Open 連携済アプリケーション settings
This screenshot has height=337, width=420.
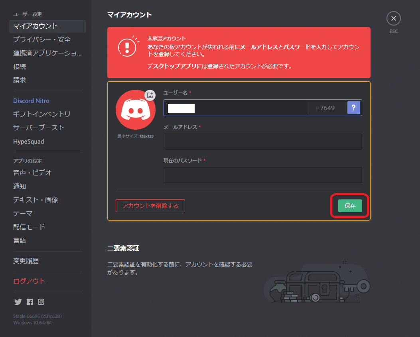tap(47, 53)
